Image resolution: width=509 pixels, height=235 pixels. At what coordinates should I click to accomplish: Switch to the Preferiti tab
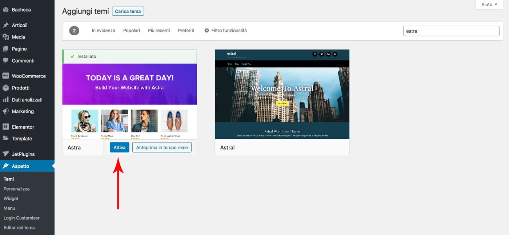pyautogui.click(x=186, y=31)
